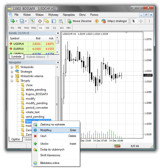Select the arrow cursor tool

click(134, 21)
